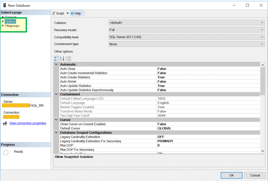The width and height of the screenshot is (268, 181).
Task: Open the Collation dropdown
Action: [x=262, y=23]
